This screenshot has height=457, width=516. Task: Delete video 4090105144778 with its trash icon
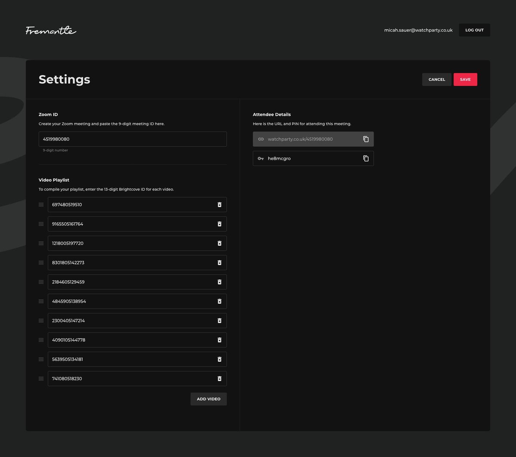219,340
